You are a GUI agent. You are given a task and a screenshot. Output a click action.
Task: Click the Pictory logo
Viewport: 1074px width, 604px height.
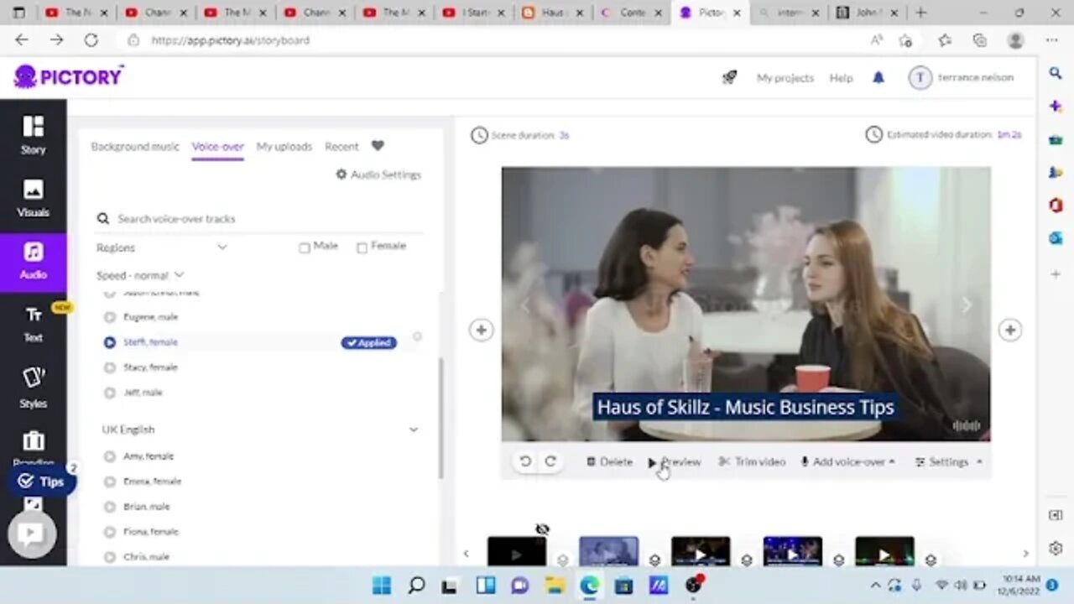click(x=69, y=76)
